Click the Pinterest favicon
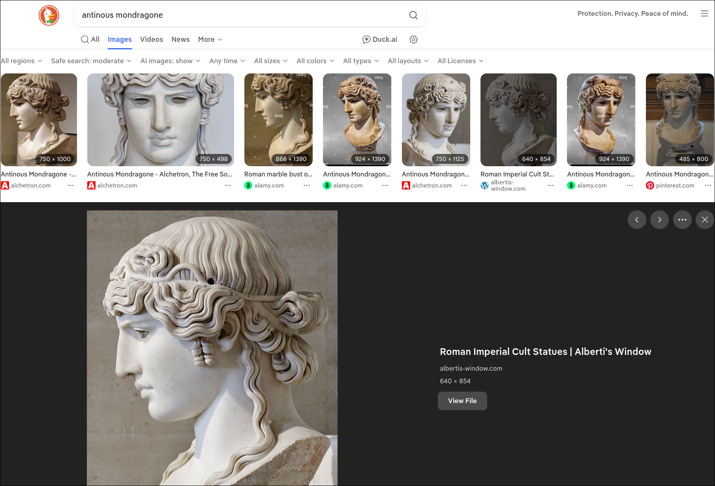Viewport: 715px width, 486px height. (650, 186)
